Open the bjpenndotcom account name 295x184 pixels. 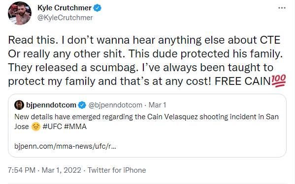[x=51, y=105]
